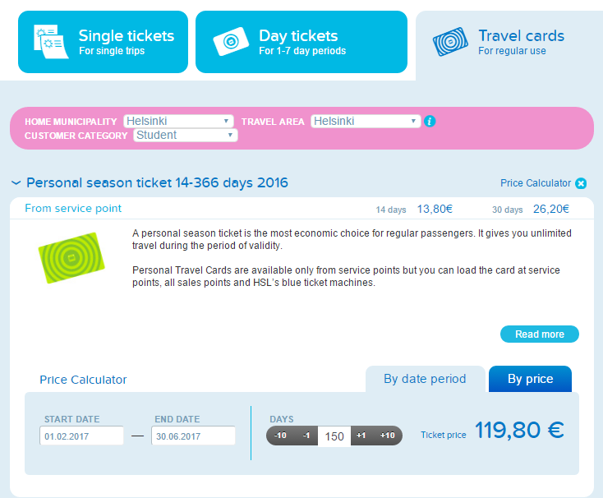
Task: Click the blue Travel cards icon
Action: click(450, 42)
